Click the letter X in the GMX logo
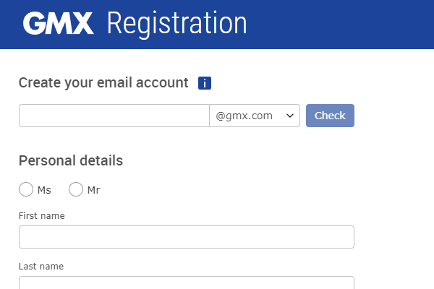Screen dimensions: 434x289 pyautogui.click(x=82, y=24)
